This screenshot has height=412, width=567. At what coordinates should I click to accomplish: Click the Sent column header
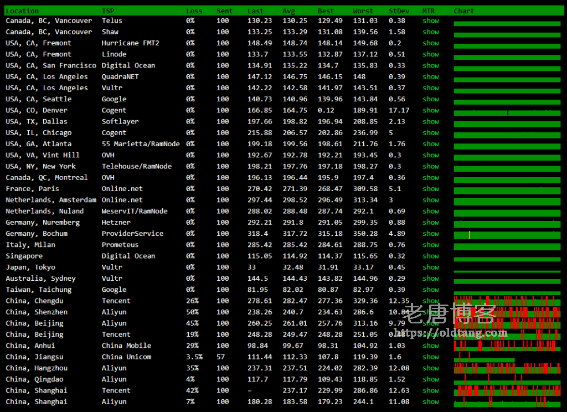pos(225,11)
